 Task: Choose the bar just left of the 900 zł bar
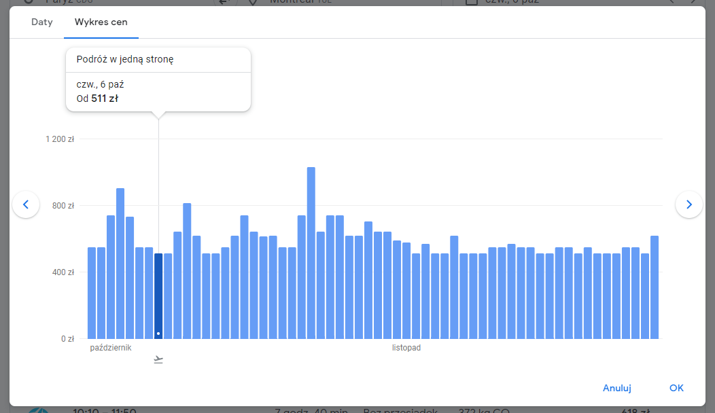tap(111, 277)
